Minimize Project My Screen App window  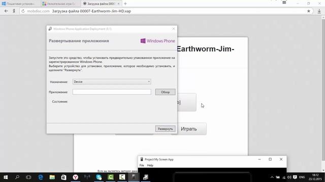point(259,159)
